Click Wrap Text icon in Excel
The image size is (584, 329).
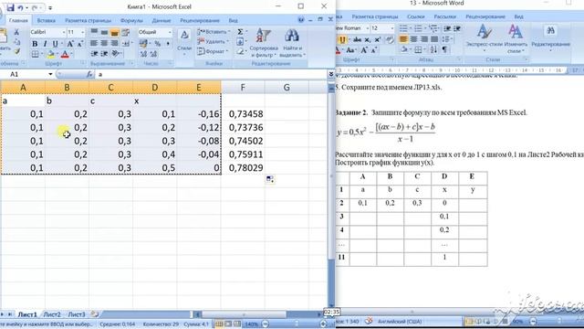tap(126, 33)
